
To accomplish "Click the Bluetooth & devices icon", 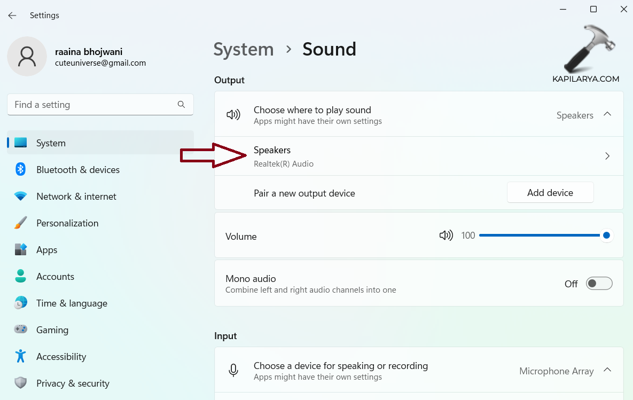I will coord(21,170).
